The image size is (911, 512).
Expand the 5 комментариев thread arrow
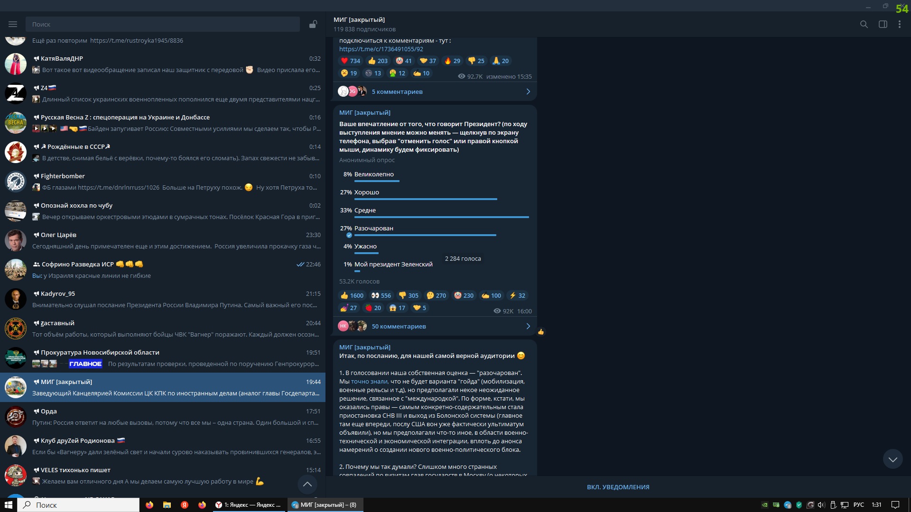pyautogui.click(x=528, y=91)
